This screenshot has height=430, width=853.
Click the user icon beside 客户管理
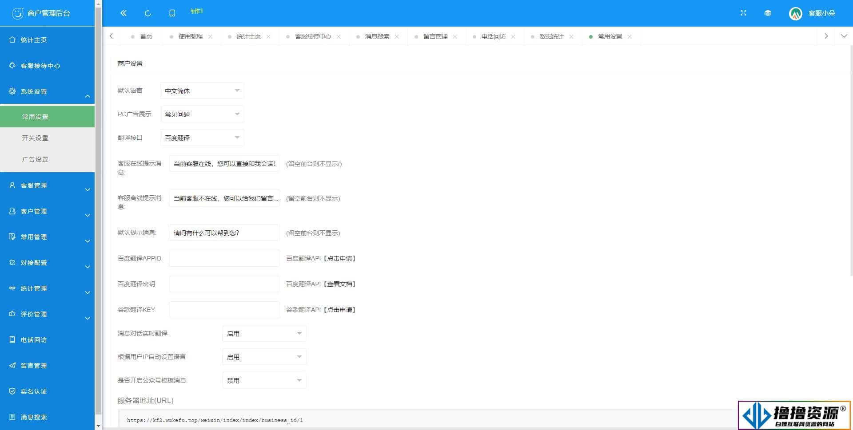click(x=12, y=211)
